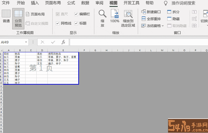The height and width of the screenshot is (133, 208).
Task: Select column F header
Action: tap(84, 50)
